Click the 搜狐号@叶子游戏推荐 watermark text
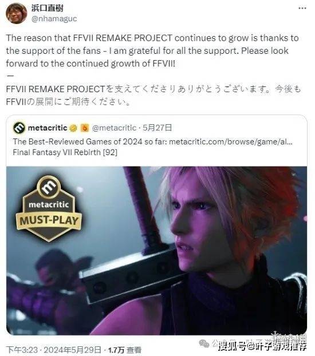This screenshot has height=356, width=315. coord(262,346)
